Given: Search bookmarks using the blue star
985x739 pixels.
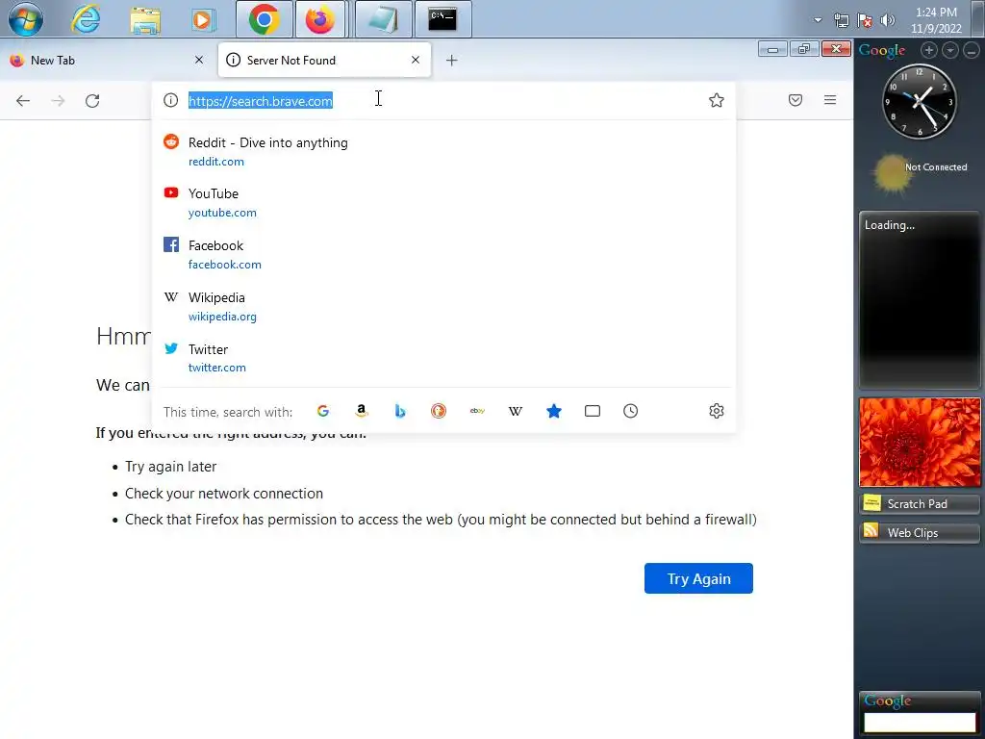Looking at the screenshot, I should tap(554, 411).
